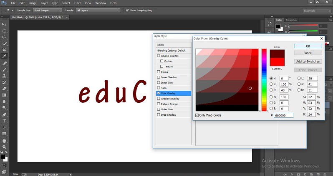Image resolution: width=333 pixels, height=176 pixels.
Task: Open the Image menu
Action: pyautogui.click(x=33, y=3)
